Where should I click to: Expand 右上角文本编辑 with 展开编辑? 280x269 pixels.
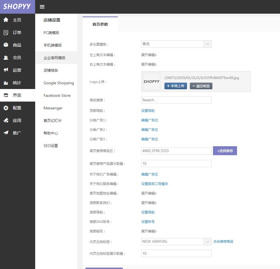(x=149, y=64)
